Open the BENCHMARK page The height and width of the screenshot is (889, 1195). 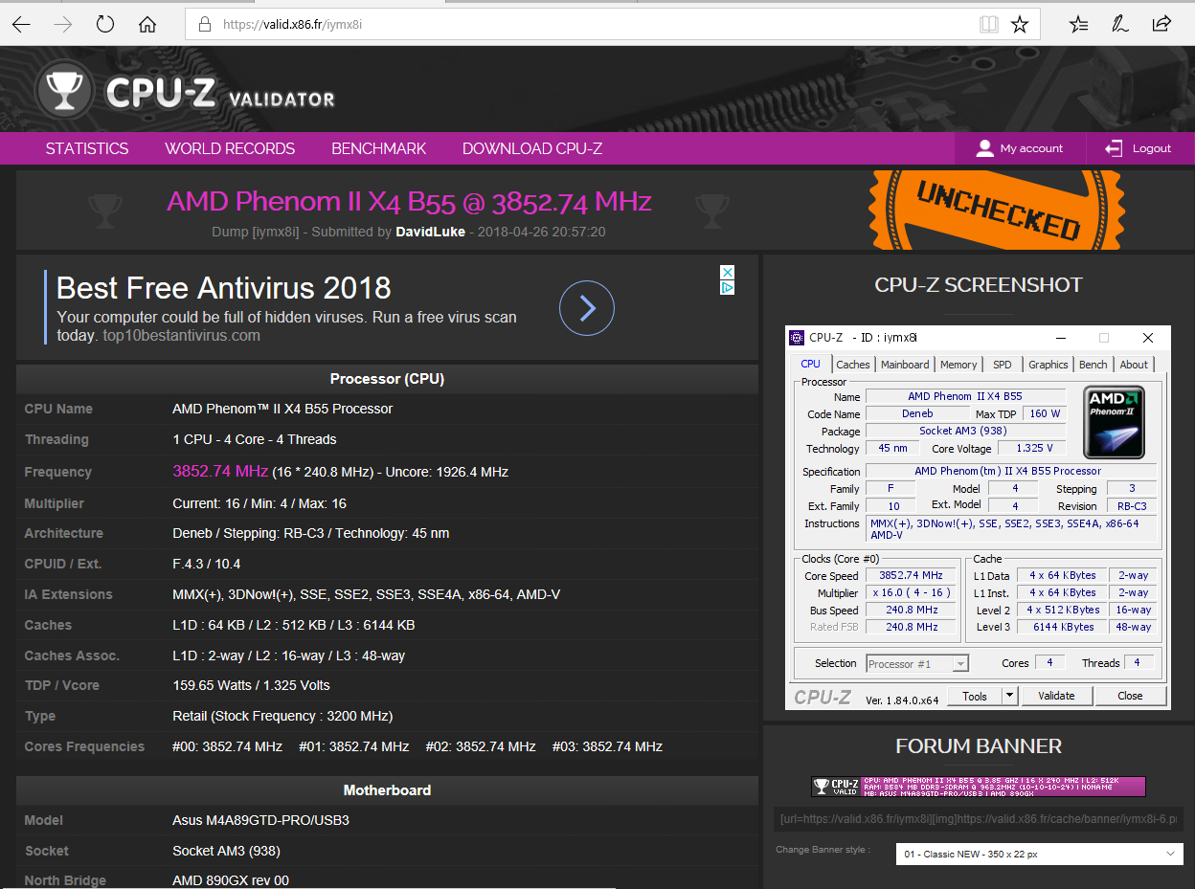(x=379, y=148)
